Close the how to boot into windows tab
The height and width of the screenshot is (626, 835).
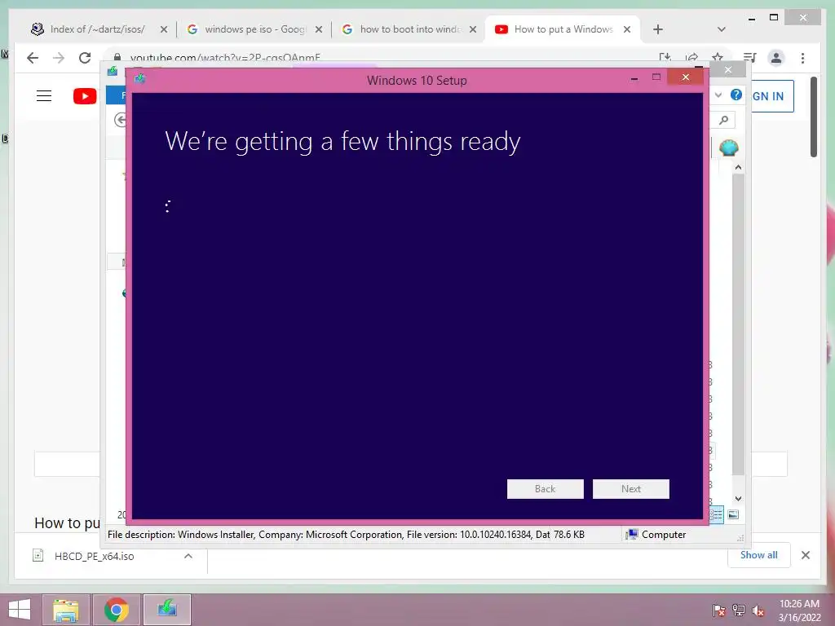pos(473,29)
